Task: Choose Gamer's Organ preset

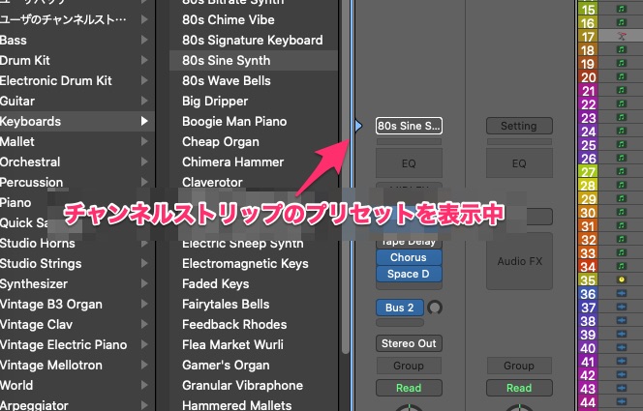Action: pyautogui.click(x=254, y=365)
